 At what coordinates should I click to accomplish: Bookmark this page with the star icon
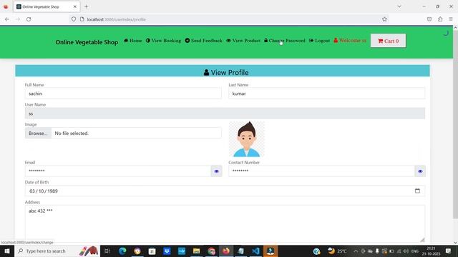point(384,19)
